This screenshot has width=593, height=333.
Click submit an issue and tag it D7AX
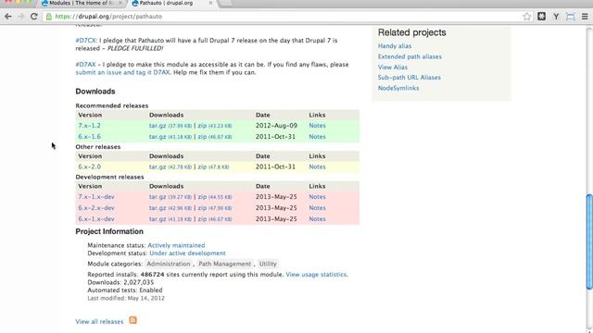tap(123, 72)
